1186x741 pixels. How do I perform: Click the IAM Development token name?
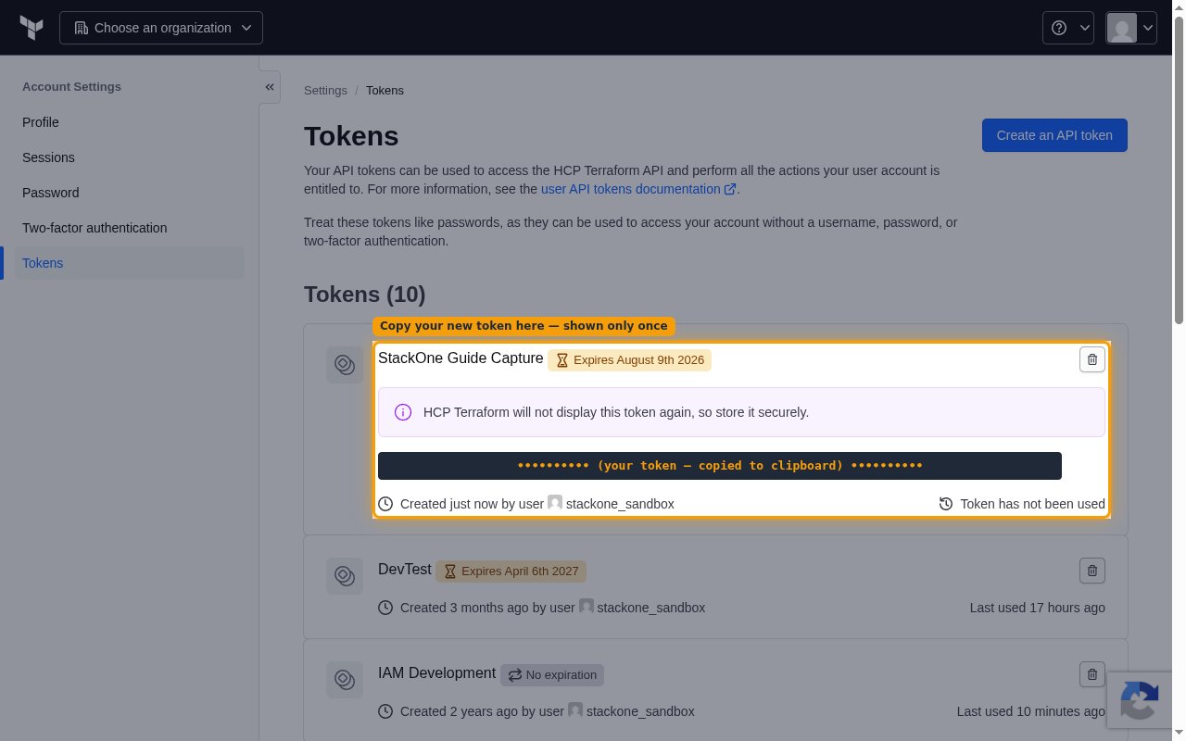(x=436, y=673)
